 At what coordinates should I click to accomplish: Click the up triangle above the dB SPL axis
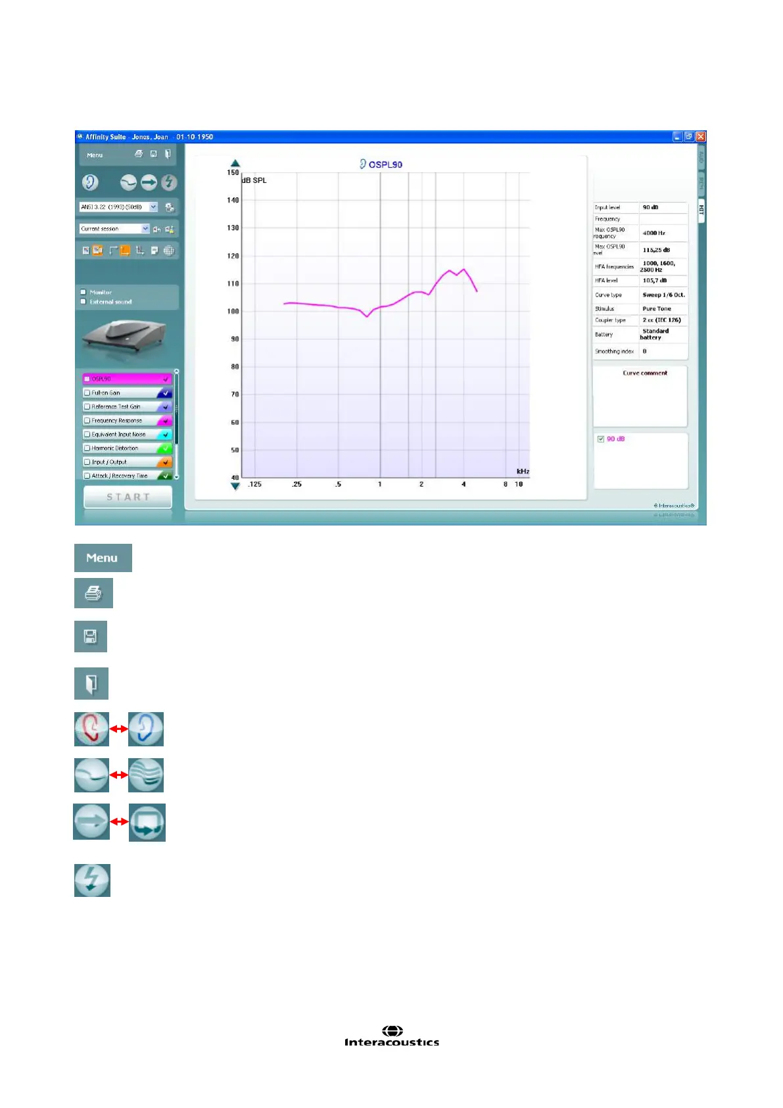click(x=235, y=164)
